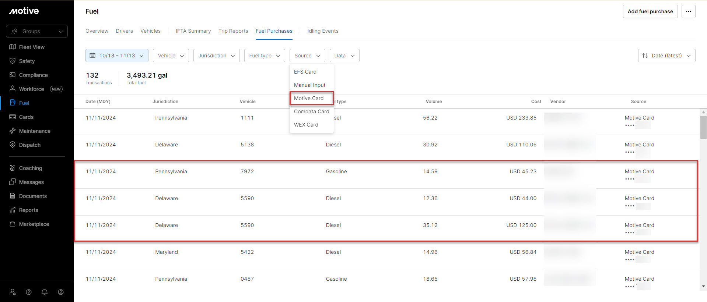Click the Jurisdiction column header
The image size is (707, 302).
point(165,102)
